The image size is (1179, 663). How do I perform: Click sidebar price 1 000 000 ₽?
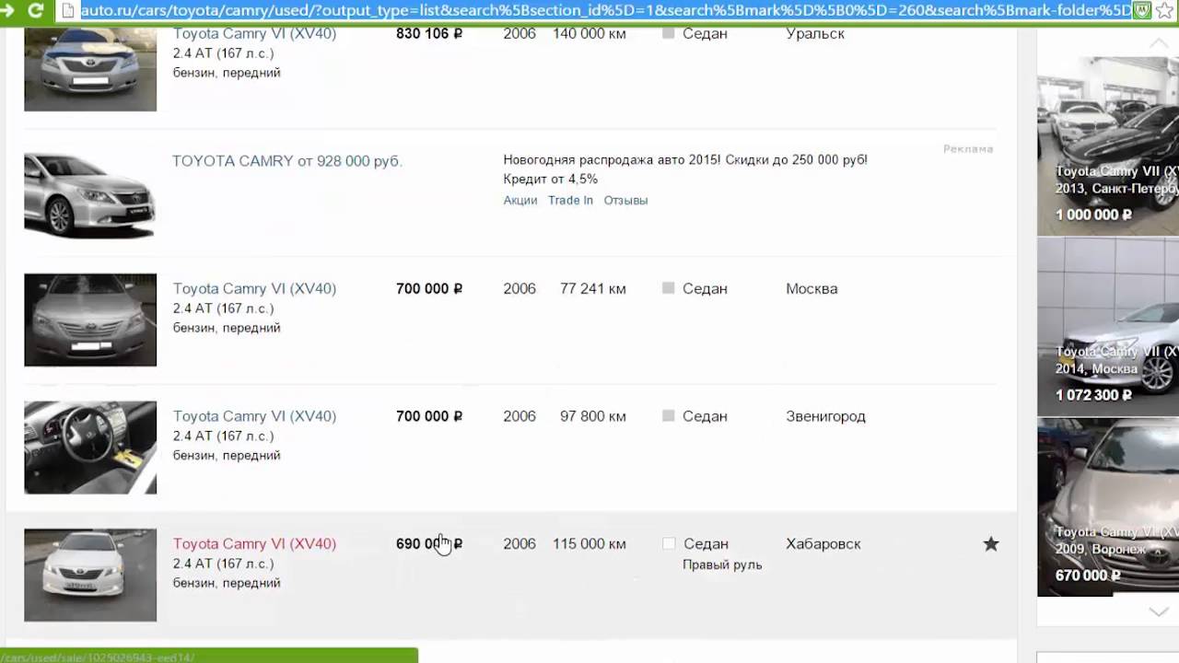pos(1094,215)
